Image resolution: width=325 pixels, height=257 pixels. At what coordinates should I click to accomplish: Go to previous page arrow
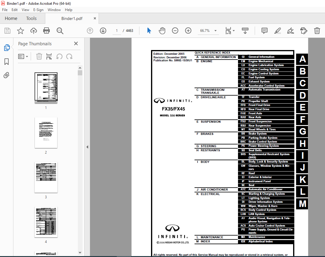pyautogui.click(x=90, y=31)
